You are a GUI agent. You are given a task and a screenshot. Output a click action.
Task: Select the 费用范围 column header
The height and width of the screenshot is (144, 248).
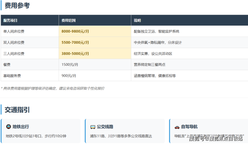pyautogui.click(x=68, y=20)
